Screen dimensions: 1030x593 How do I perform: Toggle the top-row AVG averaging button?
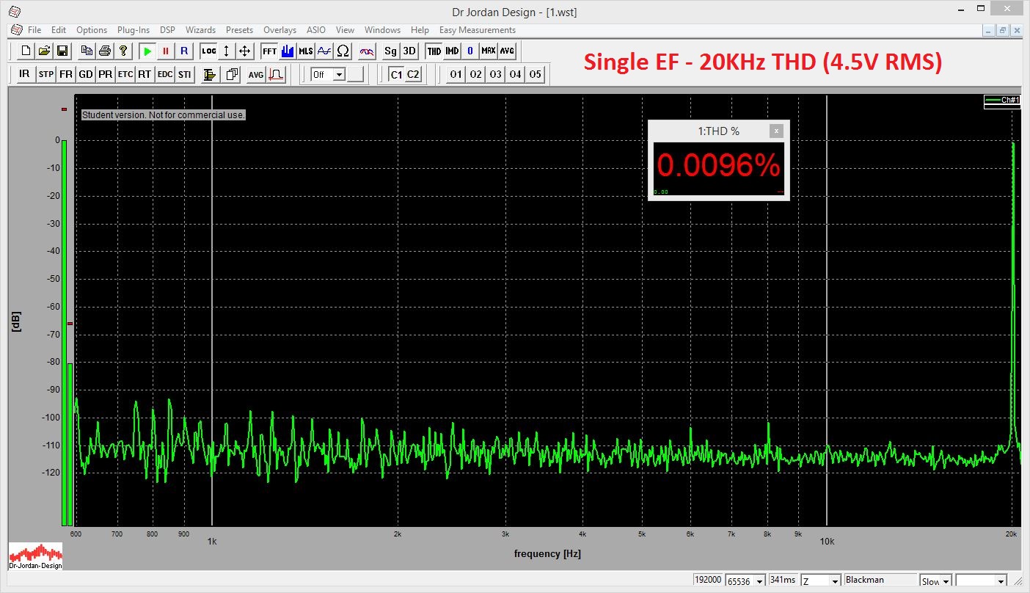507,51
